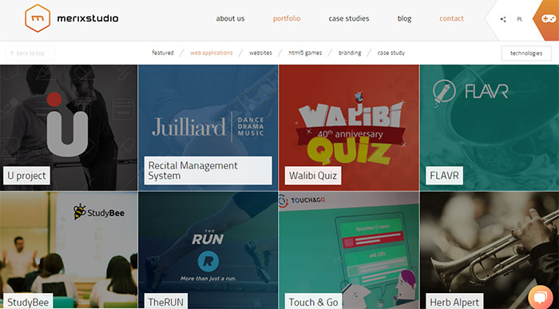Image resolution: width=559 pixels, height=309 pixels.
Task: Click the FLAVR shaker logo icon
Action: (444, 93)
